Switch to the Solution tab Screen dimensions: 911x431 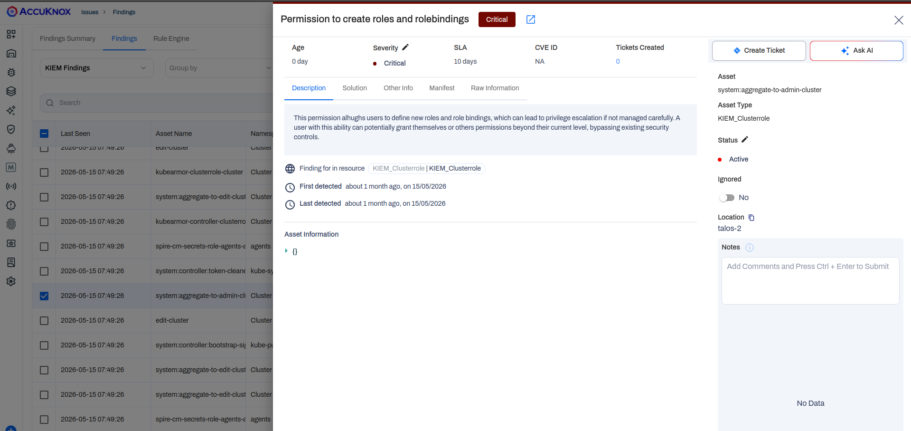point(355,88)
